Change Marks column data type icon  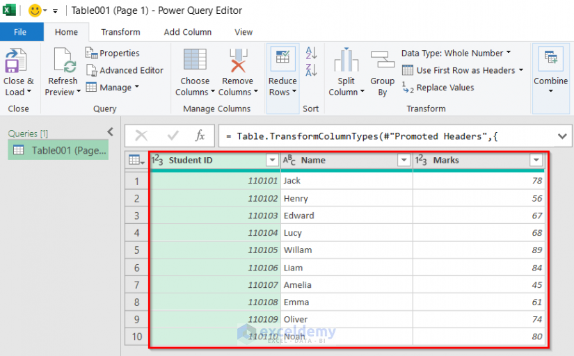pyautogui.click(x=421, y=160)
